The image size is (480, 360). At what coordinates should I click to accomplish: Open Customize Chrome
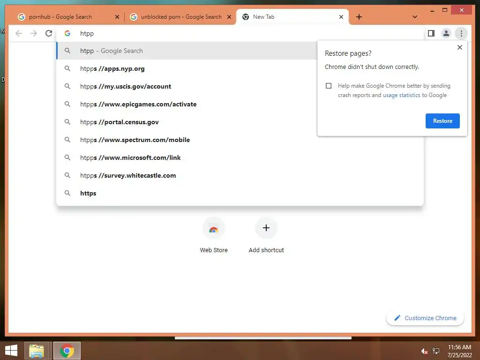425,318
